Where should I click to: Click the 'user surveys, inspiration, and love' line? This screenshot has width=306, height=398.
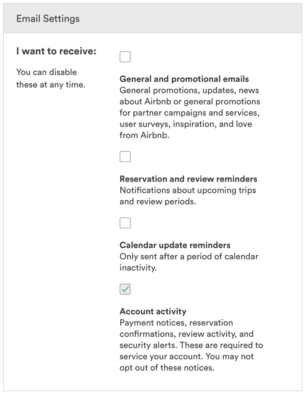(186, 124)
